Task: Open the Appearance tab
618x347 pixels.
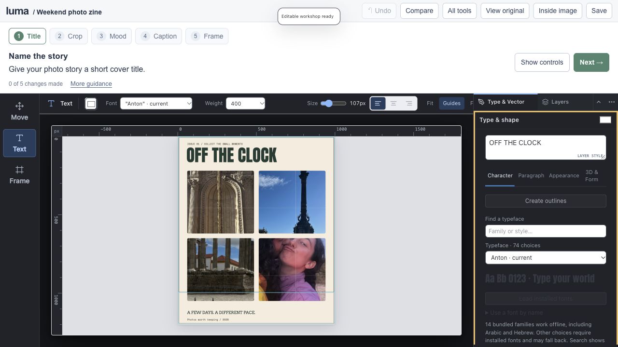Action: tap(564, 176)
